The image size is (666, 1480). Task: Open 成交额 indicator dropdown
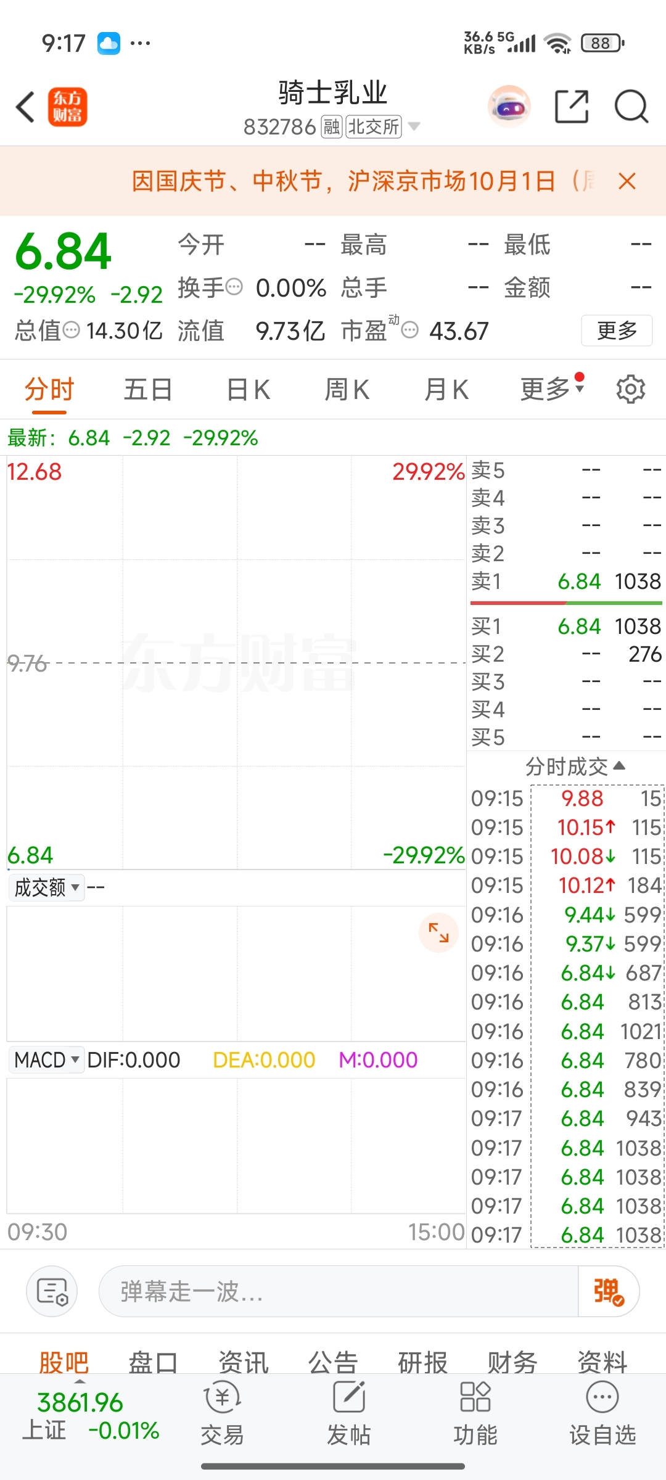[x=46, y=887]
